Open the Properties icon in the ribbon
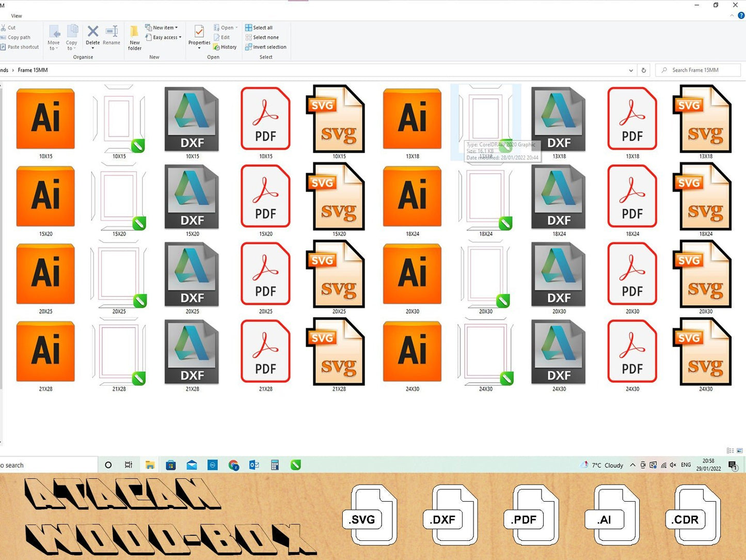 coord(199,34)
